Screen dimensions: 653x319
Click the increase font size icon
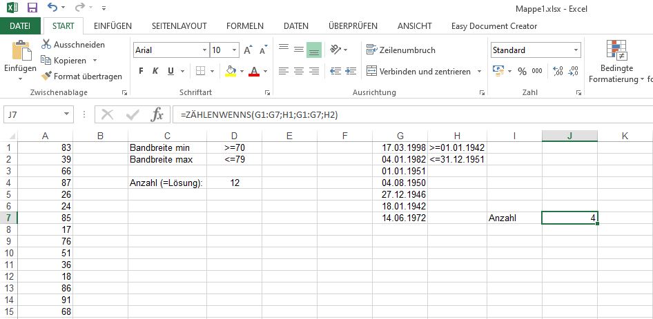tap(247, 50)
